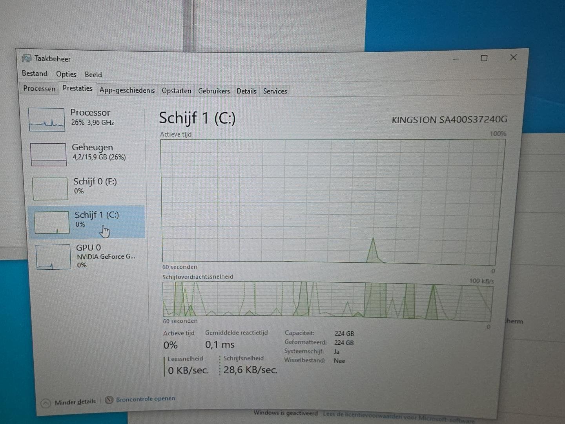The image size is (565, 424).
Task: Click the Processor label in sidebar
Action: [x=90, y=113]
